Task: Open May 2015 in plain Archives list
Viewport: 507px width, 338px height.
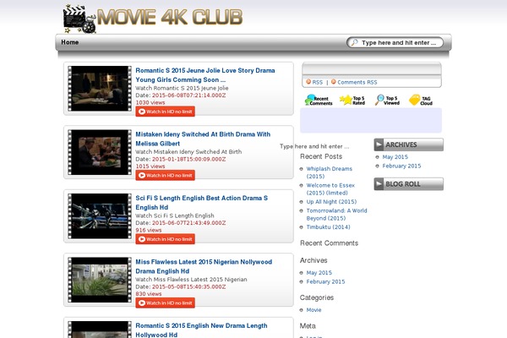Action: (x=319, y=273)
